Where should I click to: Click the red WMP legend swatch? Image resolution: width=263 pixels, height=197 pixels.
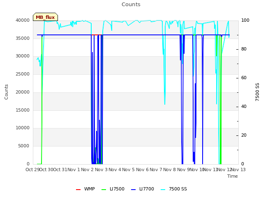(x=78, y=190)
